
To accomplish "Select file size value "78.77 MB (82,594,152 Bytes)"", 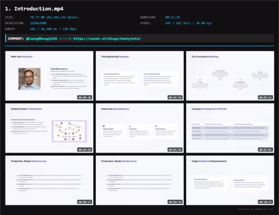I will [54, 17].
